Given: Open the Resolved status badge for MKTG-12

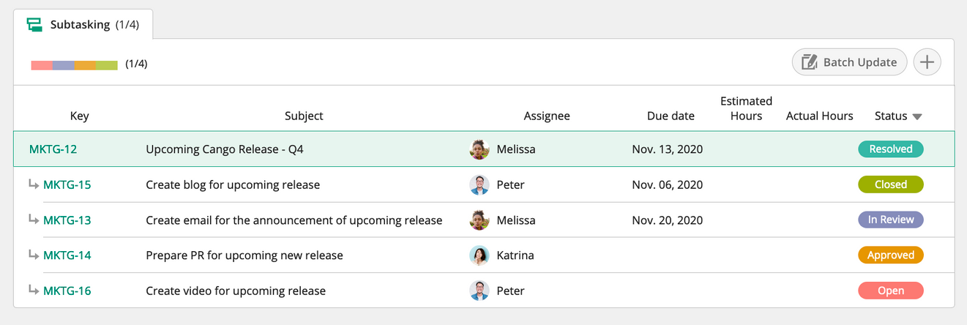Looking at the screenshot, I should pyautogui.click(x=890, y=149).
